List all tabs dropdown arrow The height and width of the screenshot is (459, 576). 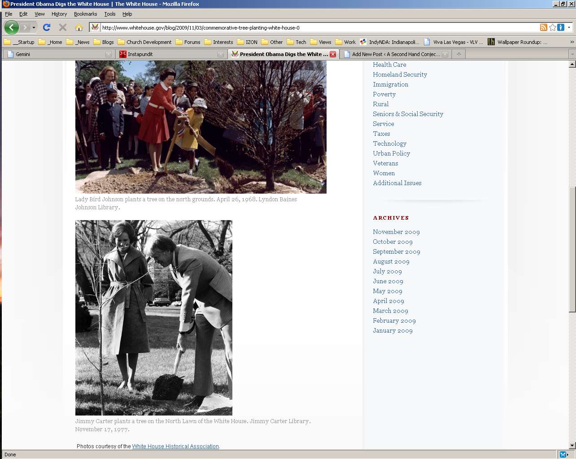tap(572, 54)
